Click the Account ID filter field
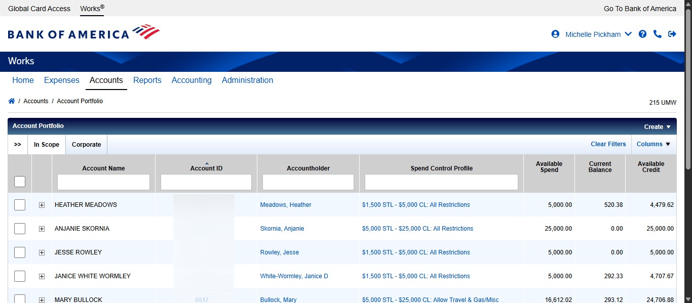 coord(206,182)
